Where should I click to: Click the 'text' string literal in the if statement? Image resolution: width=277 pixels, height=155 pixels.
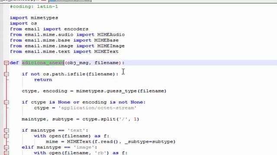(76, 130)
